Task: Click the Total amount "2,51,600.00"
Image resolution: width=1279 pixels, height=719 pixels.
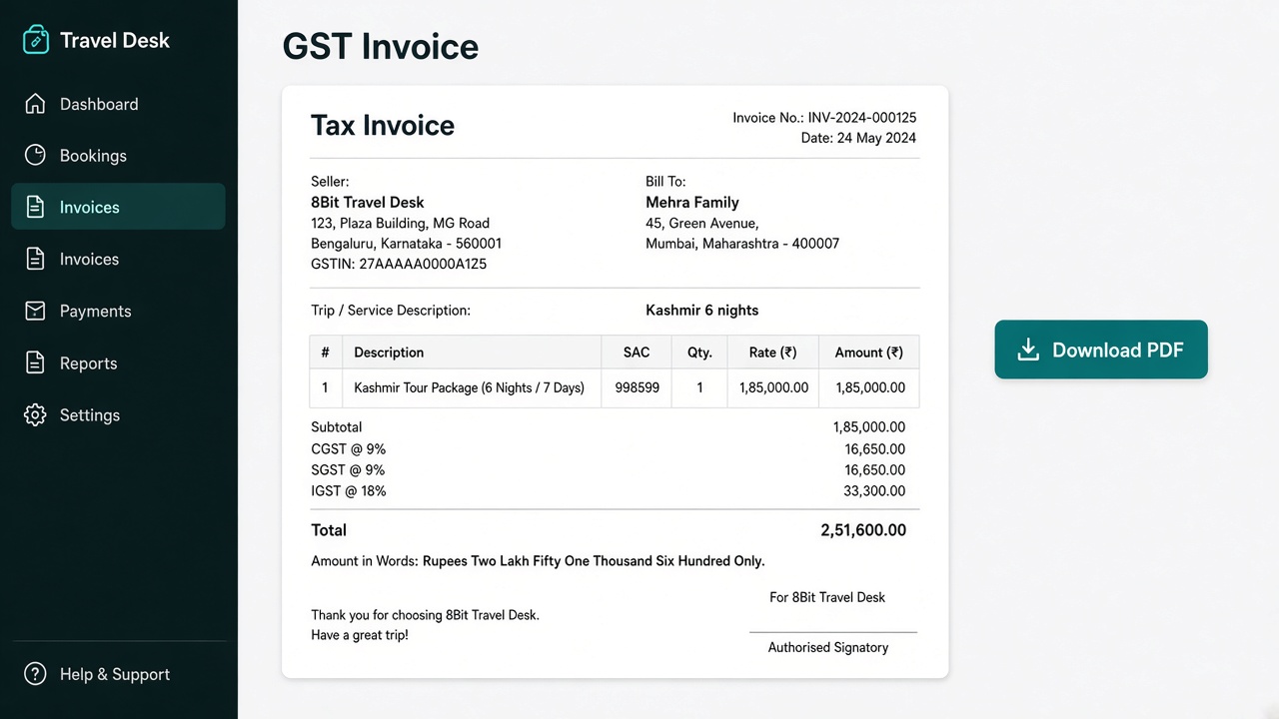Action: click(863, 530)
